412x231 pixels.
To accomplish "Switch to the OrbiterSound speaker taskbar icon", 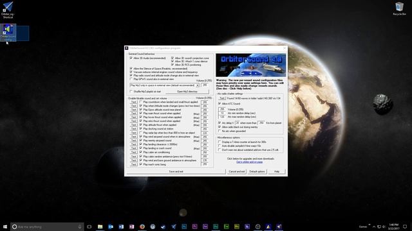I will click(279, 227).
